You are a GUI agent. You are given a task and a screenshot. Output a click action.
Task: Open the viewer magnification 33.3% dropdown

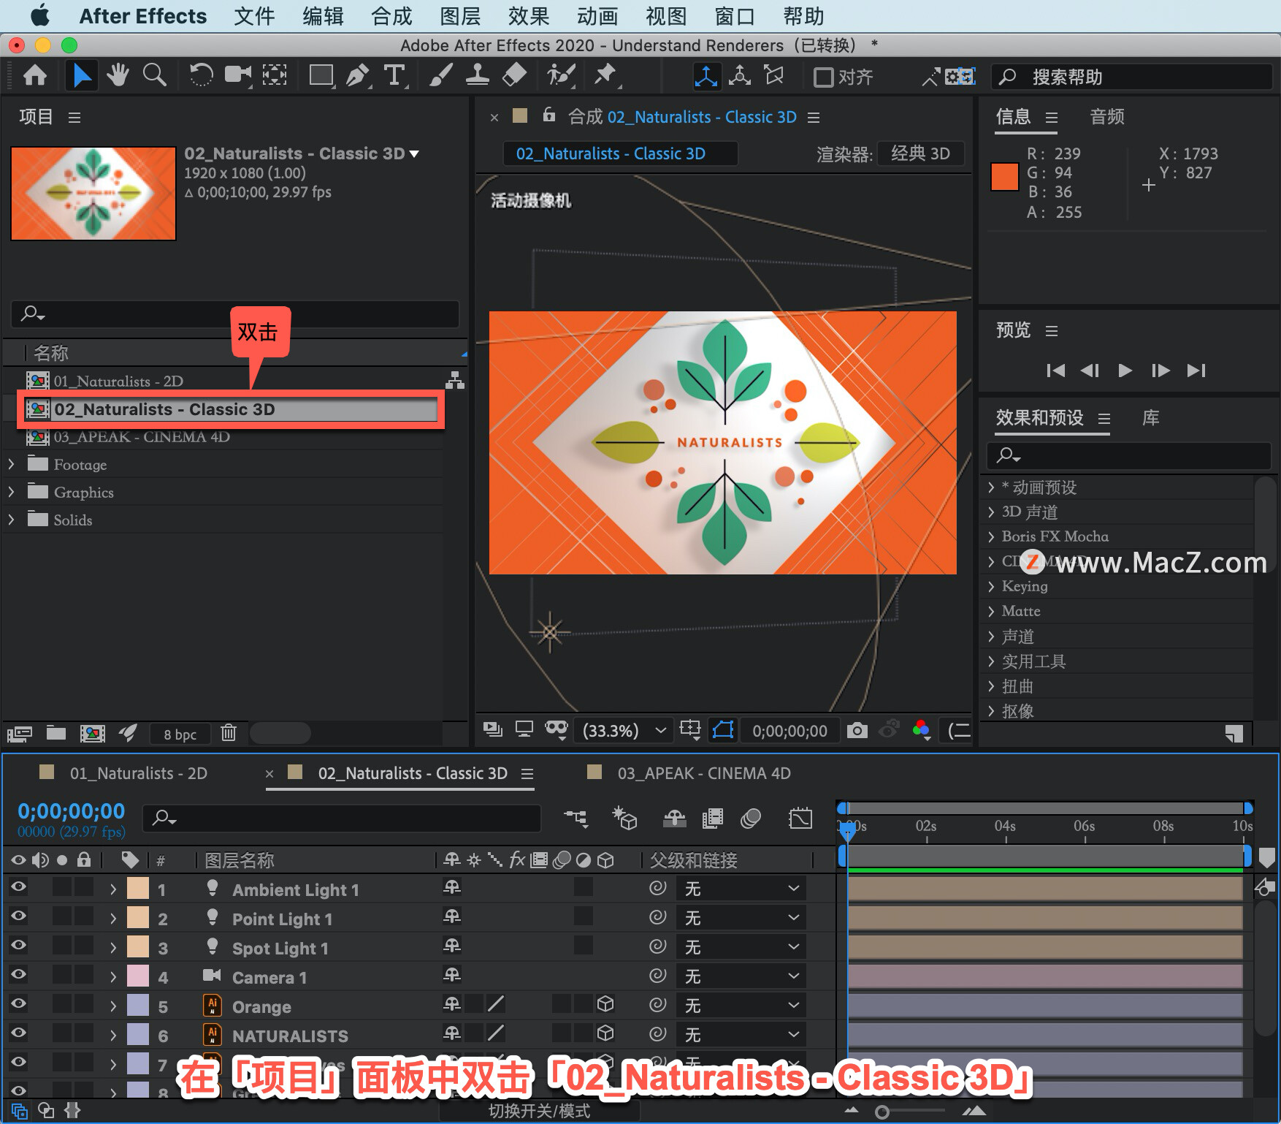[624, 730]
